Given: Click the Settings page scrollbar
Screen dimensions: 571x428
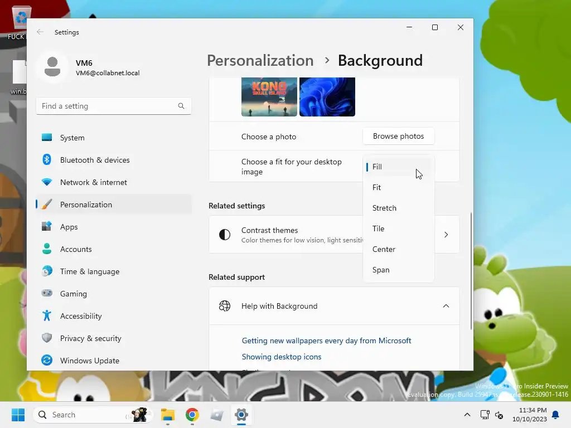Looking at the screenshot, I should (x=471, y=271).
